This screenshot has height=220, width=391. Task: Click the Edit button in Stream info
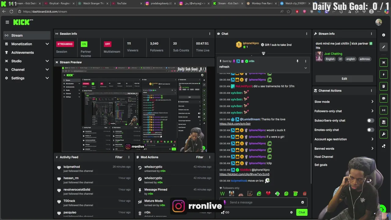[344, 79]
